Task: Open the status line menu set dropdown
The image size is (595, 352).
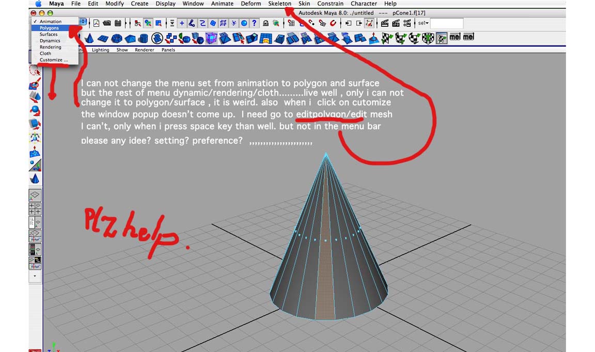Action: [x=83, y=22]
